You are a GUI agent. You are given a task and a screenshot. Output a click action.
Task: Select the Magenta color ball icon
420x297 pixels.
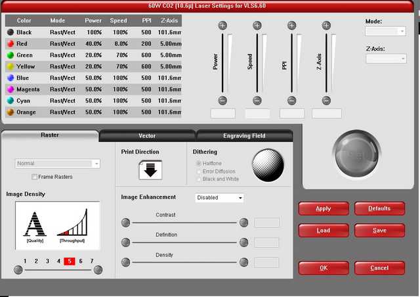pos(10,89)
